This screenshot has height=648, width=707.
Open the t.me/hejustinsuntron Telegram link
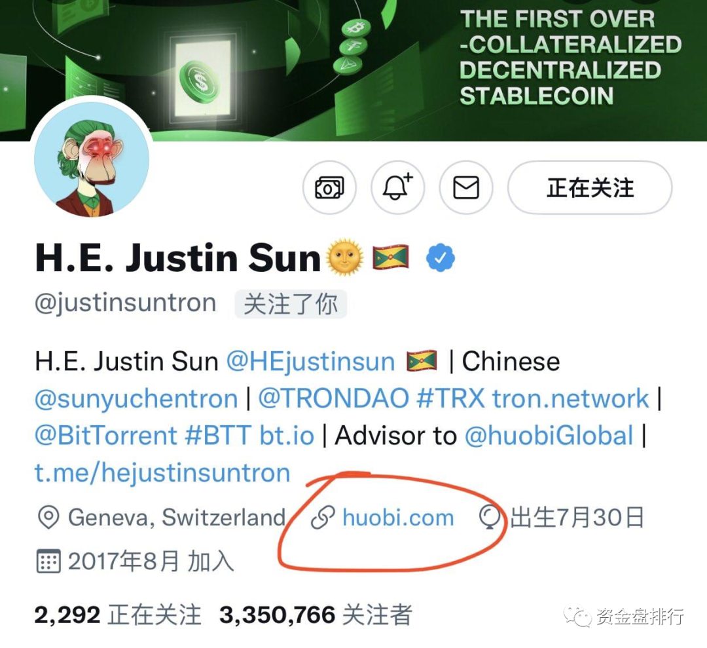point(162,473)
